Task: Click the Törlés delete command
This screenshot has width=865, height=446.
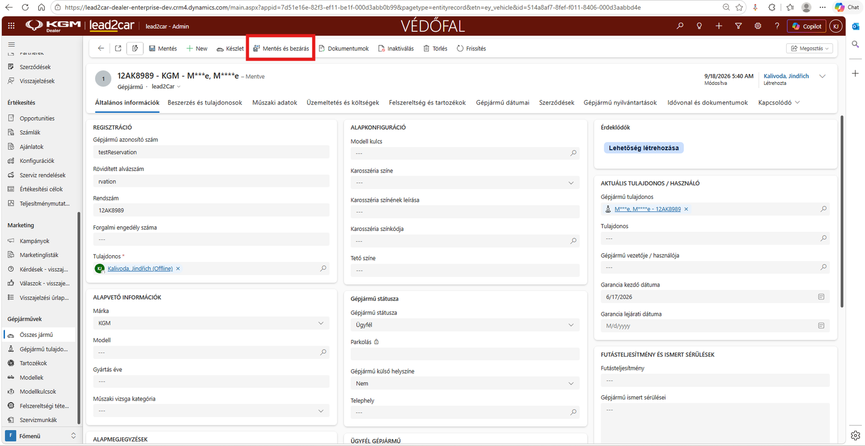Action: [x=435, y=48]
